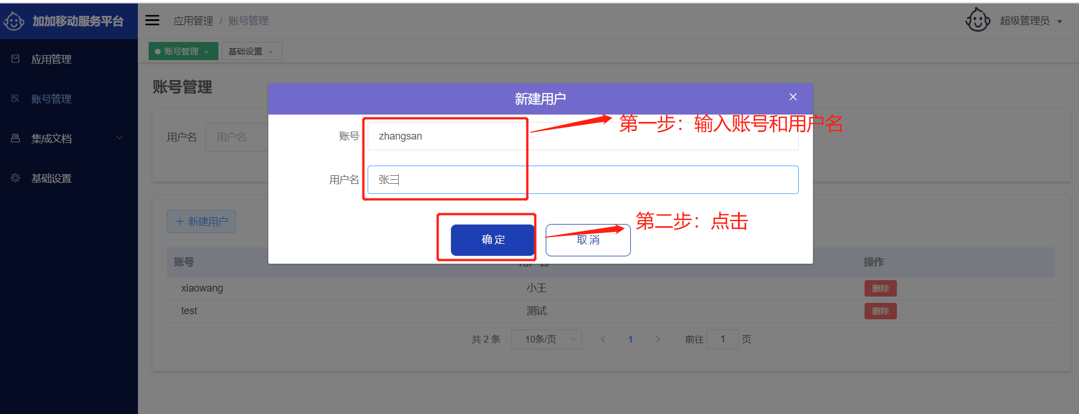Screen dimensions: 1079x414
Task: Open 账号管理 in the sidebar menu
Action: click(51, 99)
